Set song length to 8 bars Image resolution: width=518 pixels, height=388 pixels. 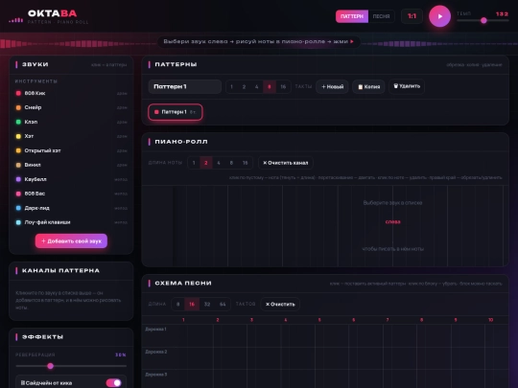click(177, 305)
